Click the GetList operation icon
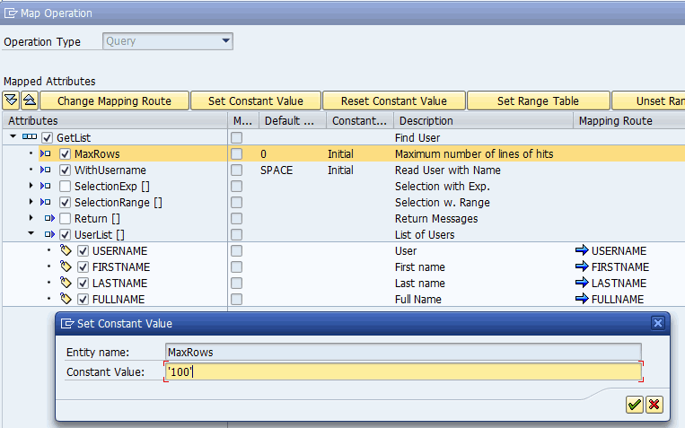 pyautogui.click(x=30, y=137)
